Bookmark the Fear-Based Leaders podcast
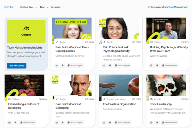This screenshot has height=128, width=192. [x=63, y=65]
